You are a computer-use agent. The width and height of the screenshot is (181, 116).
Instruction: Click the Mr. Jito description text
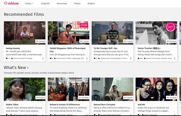25,53
